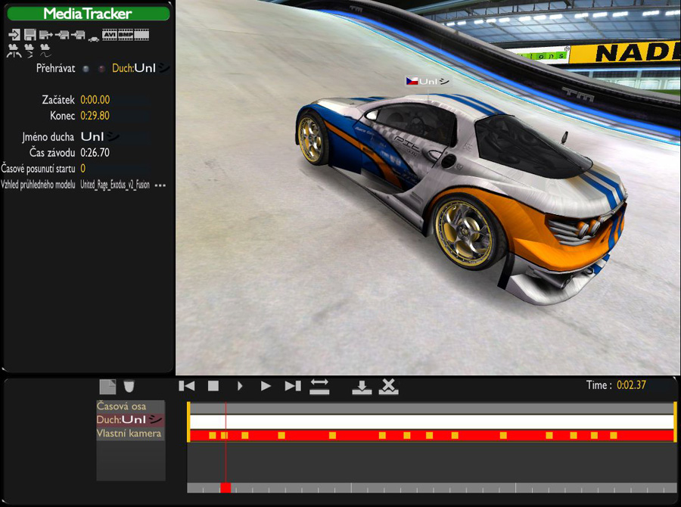Click the floppy disk save icon
The image size is (681, 507).
[x=30, y=35]
